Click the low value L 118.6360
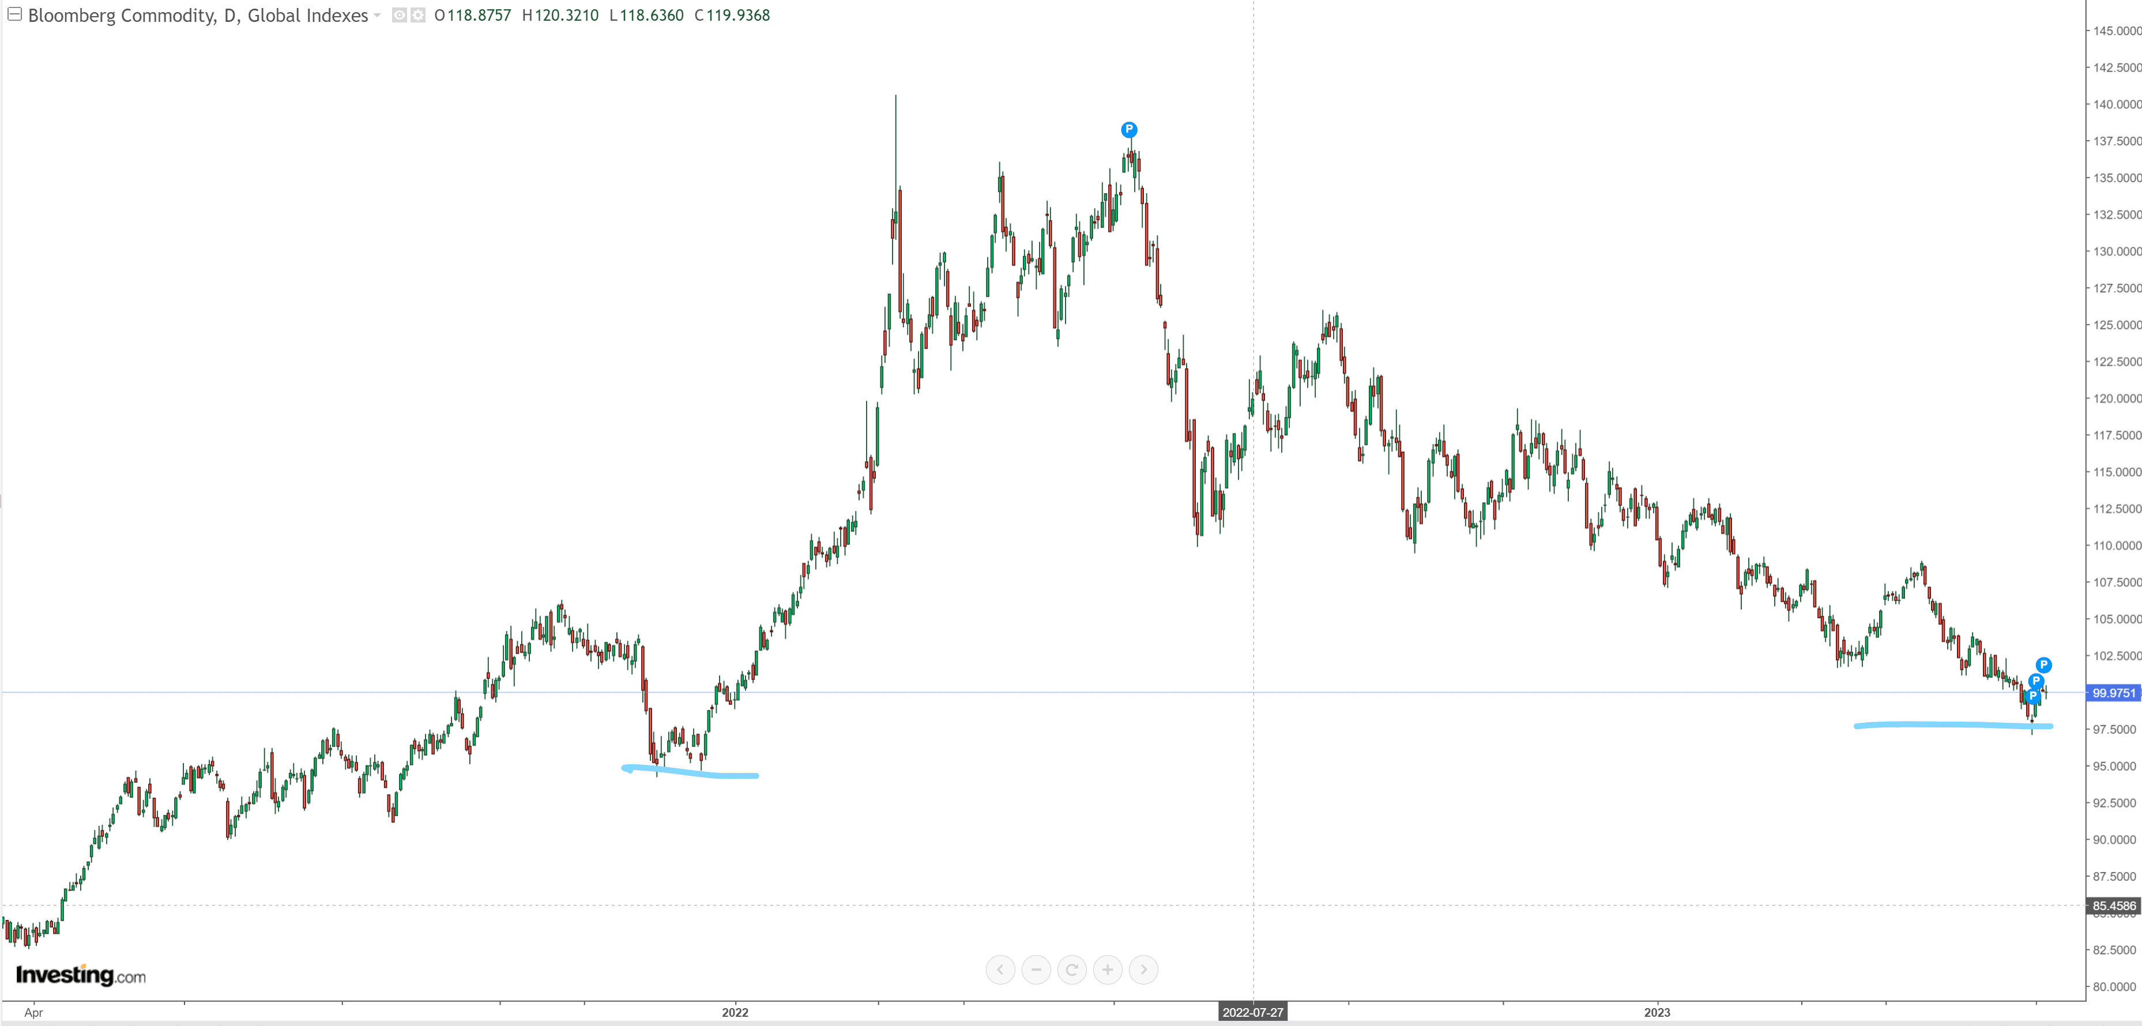The width and height of the screenshot is (2142, 1026). pyautogui.click(x=646, y=15)
